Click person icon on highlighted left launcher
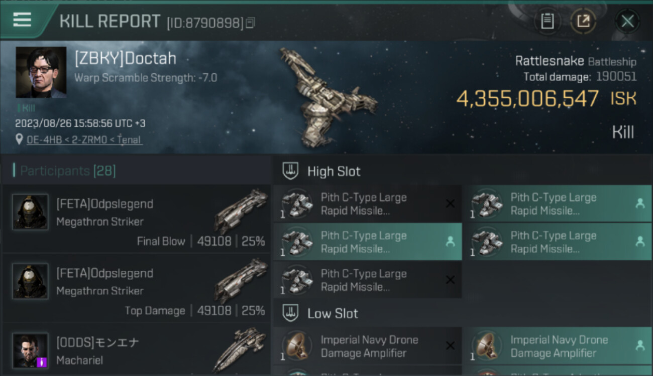The image size is (653, 376). pyautogui.click(x=450, y=242)
